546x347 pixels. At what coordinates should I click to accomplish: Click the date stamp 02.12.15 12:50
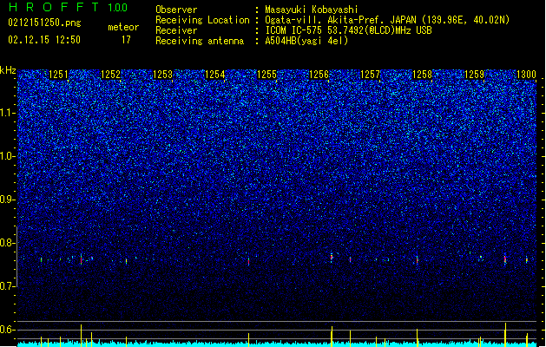[x=44, y=40]
